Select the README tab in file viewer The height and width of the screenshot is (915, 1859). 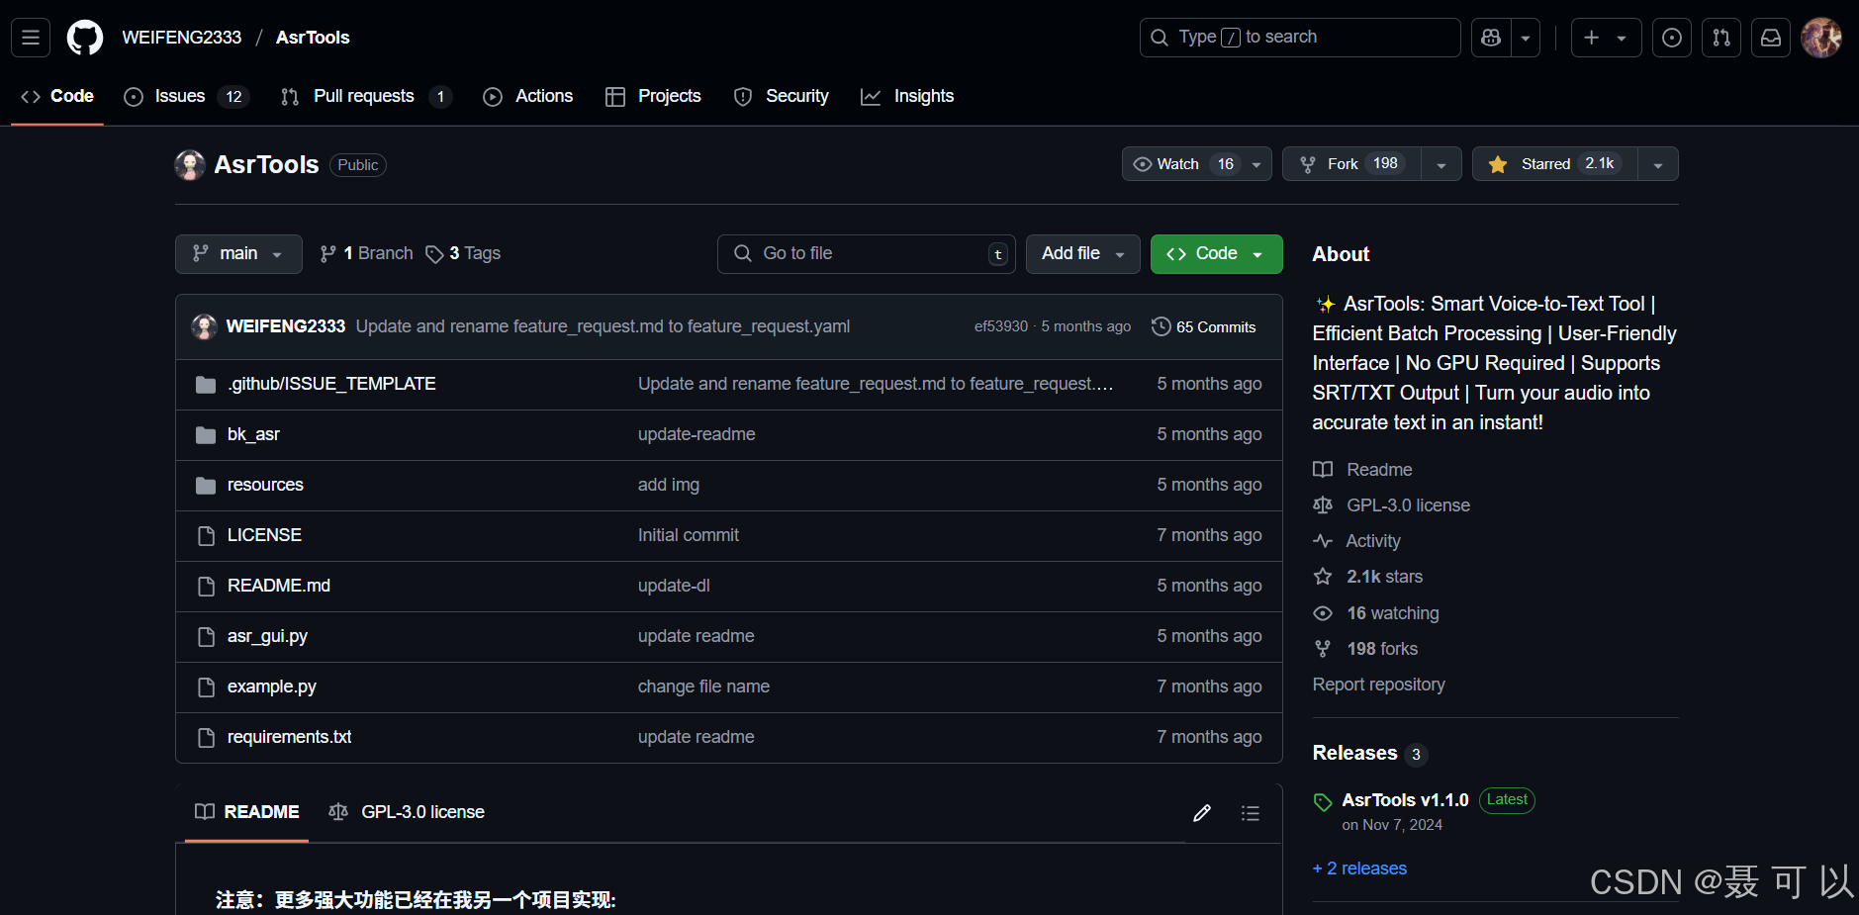coord(247,812)
